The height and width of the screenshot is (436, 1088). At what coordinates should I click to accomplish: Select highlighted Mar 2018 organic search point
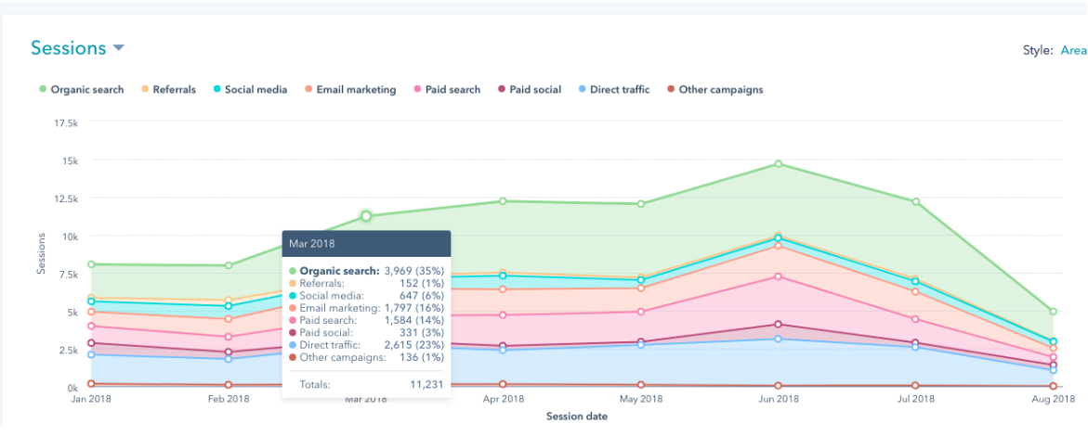coord(366,216)
